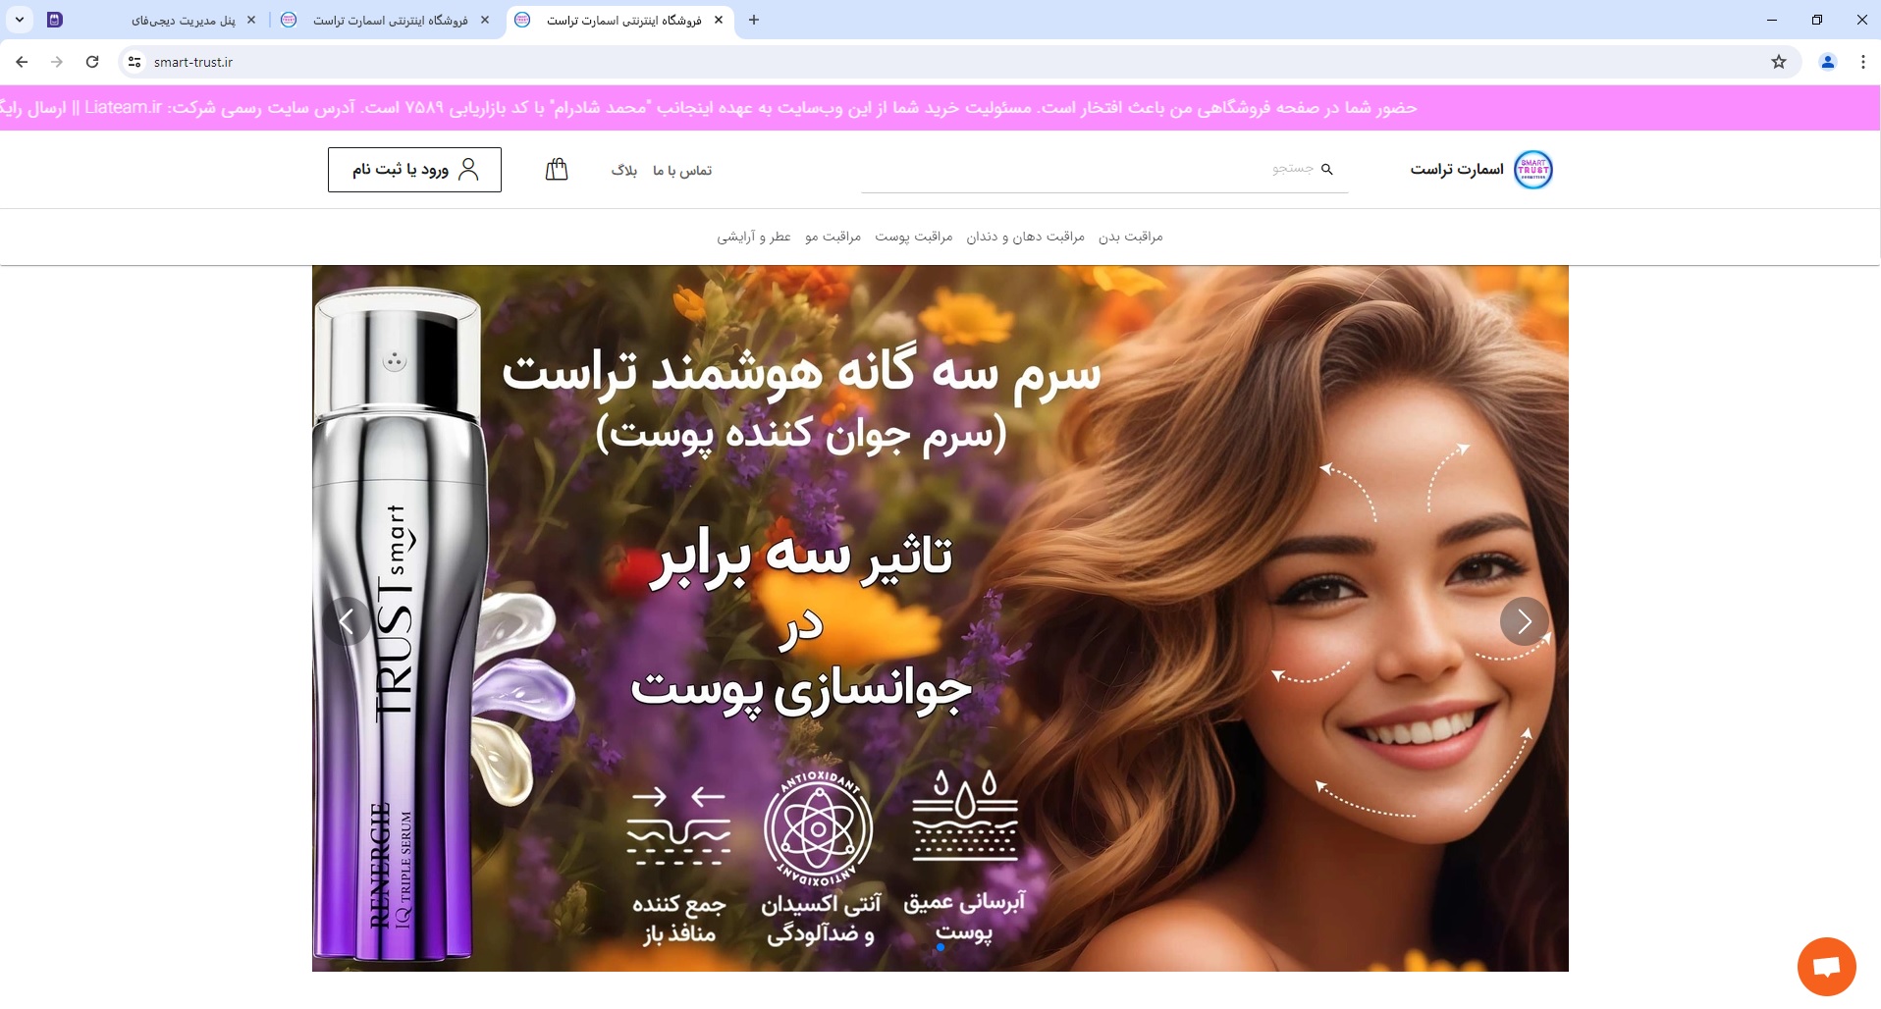Open عطر و آرایشی category
Viewport: 1881px width, 1009px height.
(x=754, y=237)
